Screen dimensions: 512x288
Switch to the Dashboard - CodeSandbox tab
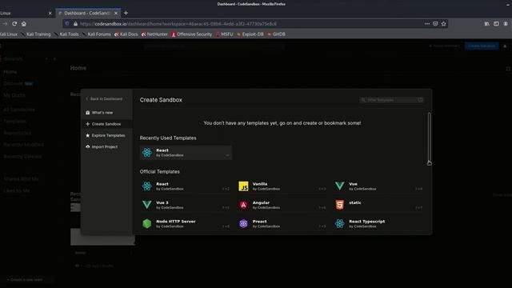88,13
